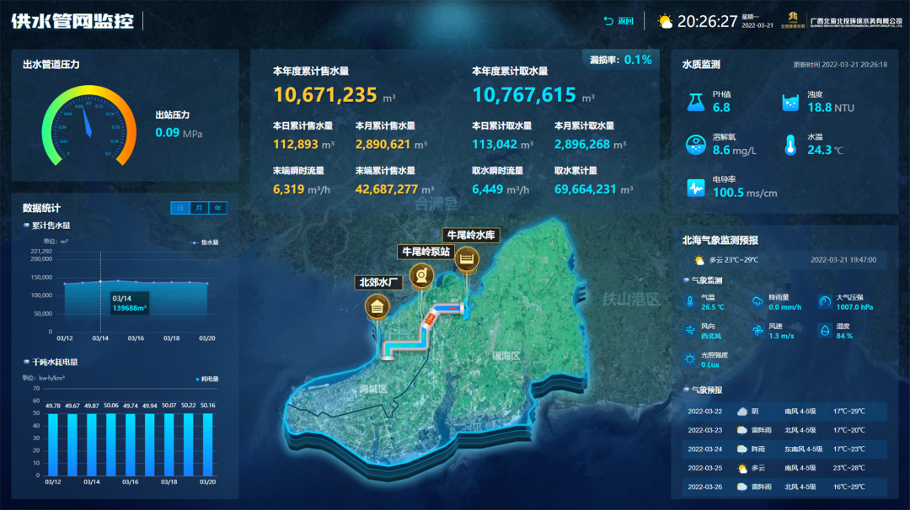Screen dimensions: 910x510
Task: Select the 月 tab in 数据统计
Action: [199, 208]
